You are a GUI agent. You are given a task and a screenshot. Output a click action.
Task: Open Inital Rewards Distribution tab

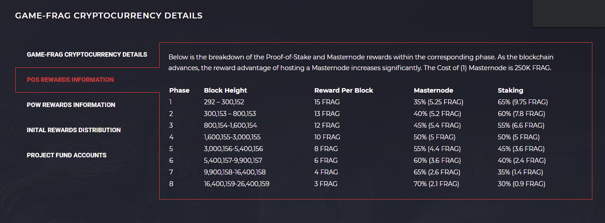(74, 130)
